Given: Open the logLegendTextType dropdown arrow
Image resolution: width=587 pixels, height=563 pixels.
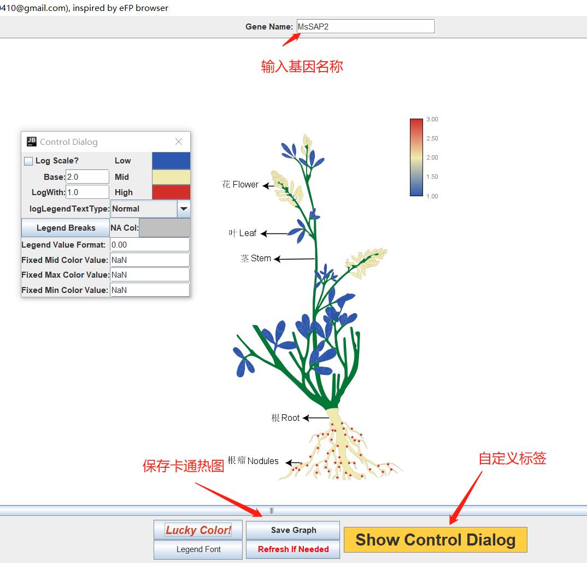Looking at the screenshot, I should [184, 209].
